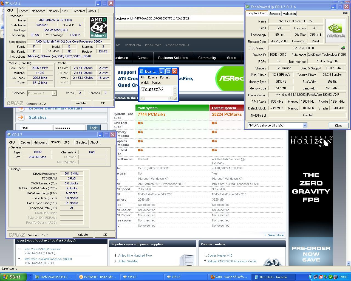Switch to PCMark05 Basic Edition taskbar button
351x281 pixels.
(x=98, y=277)
